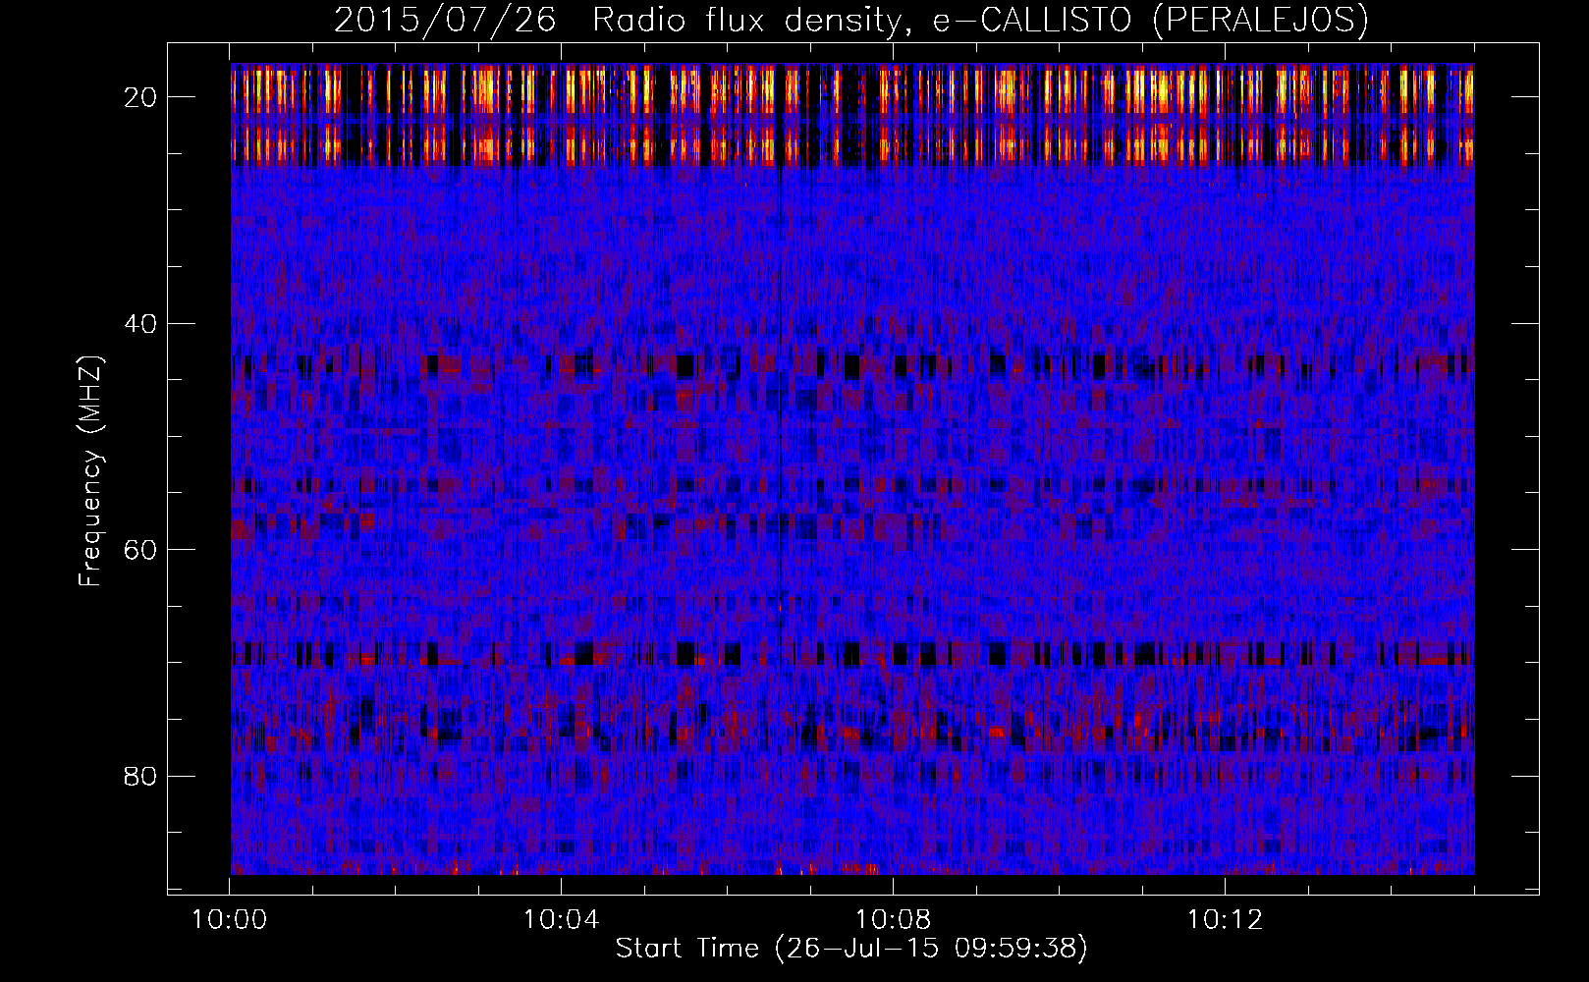This screenshot has width=1589, height=982.
Task: Click the 10:04 time axis label
Action: tap(561, 920)
